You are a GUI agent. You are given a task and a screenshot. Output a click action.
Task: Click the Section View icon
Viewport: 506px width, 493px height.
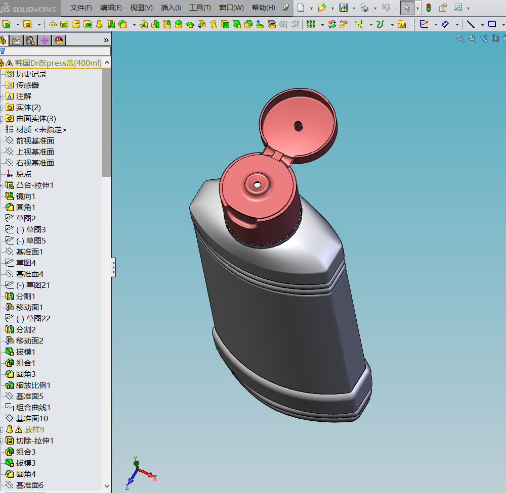[x=495, y=39]
